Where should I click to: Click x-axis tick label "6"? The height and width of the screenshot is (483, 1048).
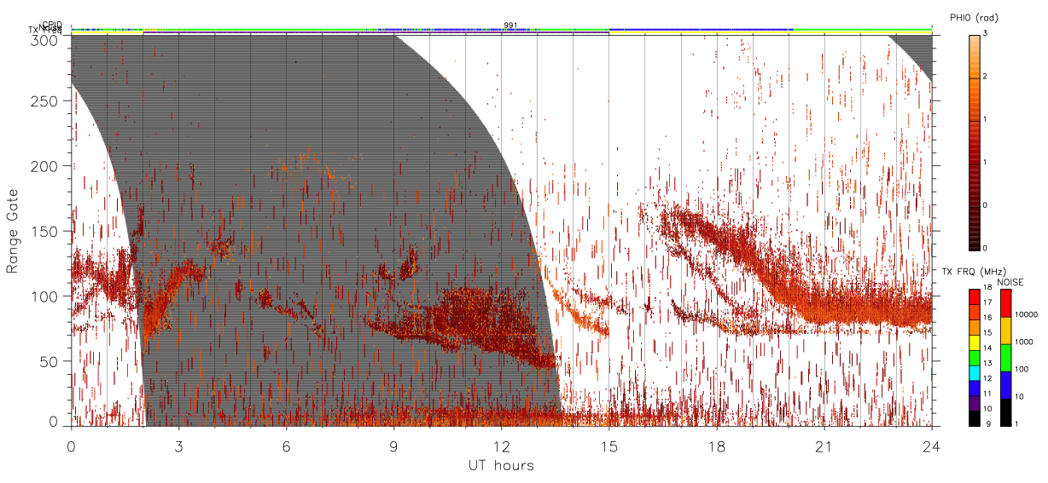click(x=286, y=446)
